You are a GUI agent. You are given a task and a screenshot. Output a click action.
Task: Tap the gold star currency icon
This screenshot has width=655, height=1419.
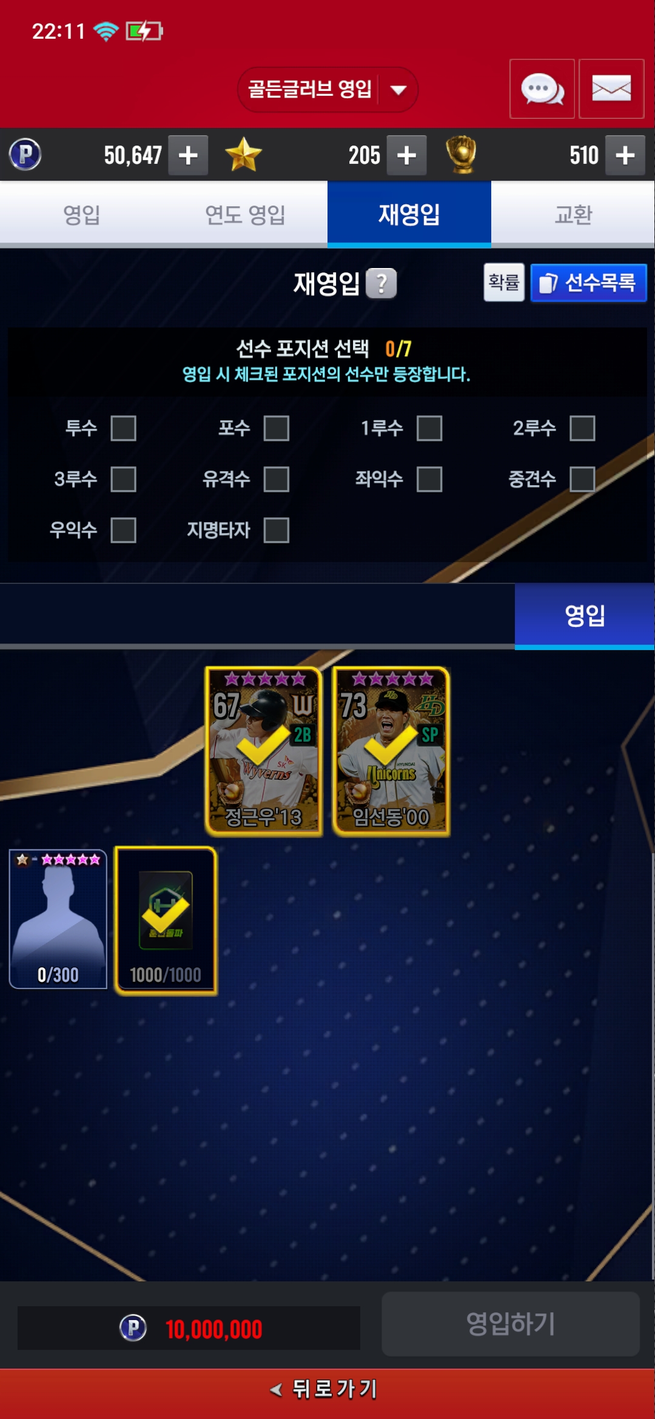point(243,155)
